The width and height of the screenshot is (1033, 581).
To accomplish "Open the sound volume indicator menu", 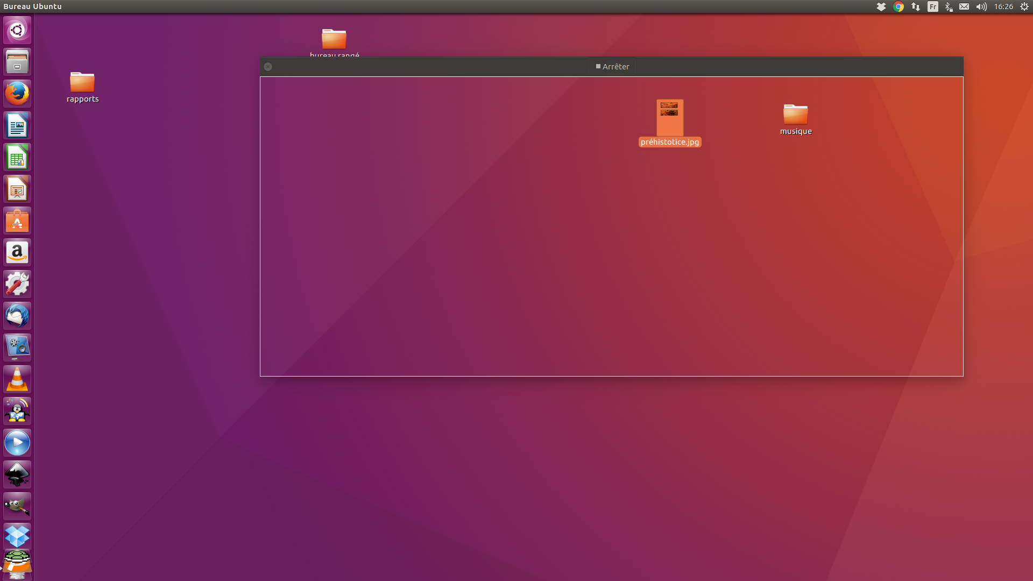I will point(981,6).
